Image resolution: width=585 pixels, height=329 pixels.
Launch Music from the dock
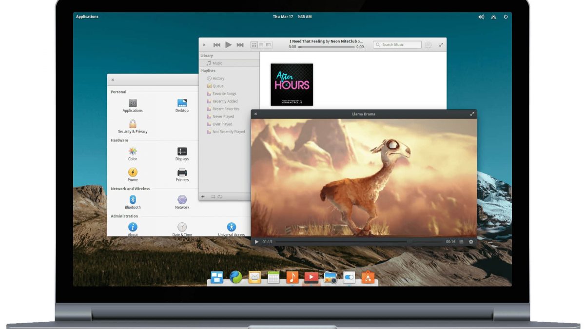coord(292,277)
